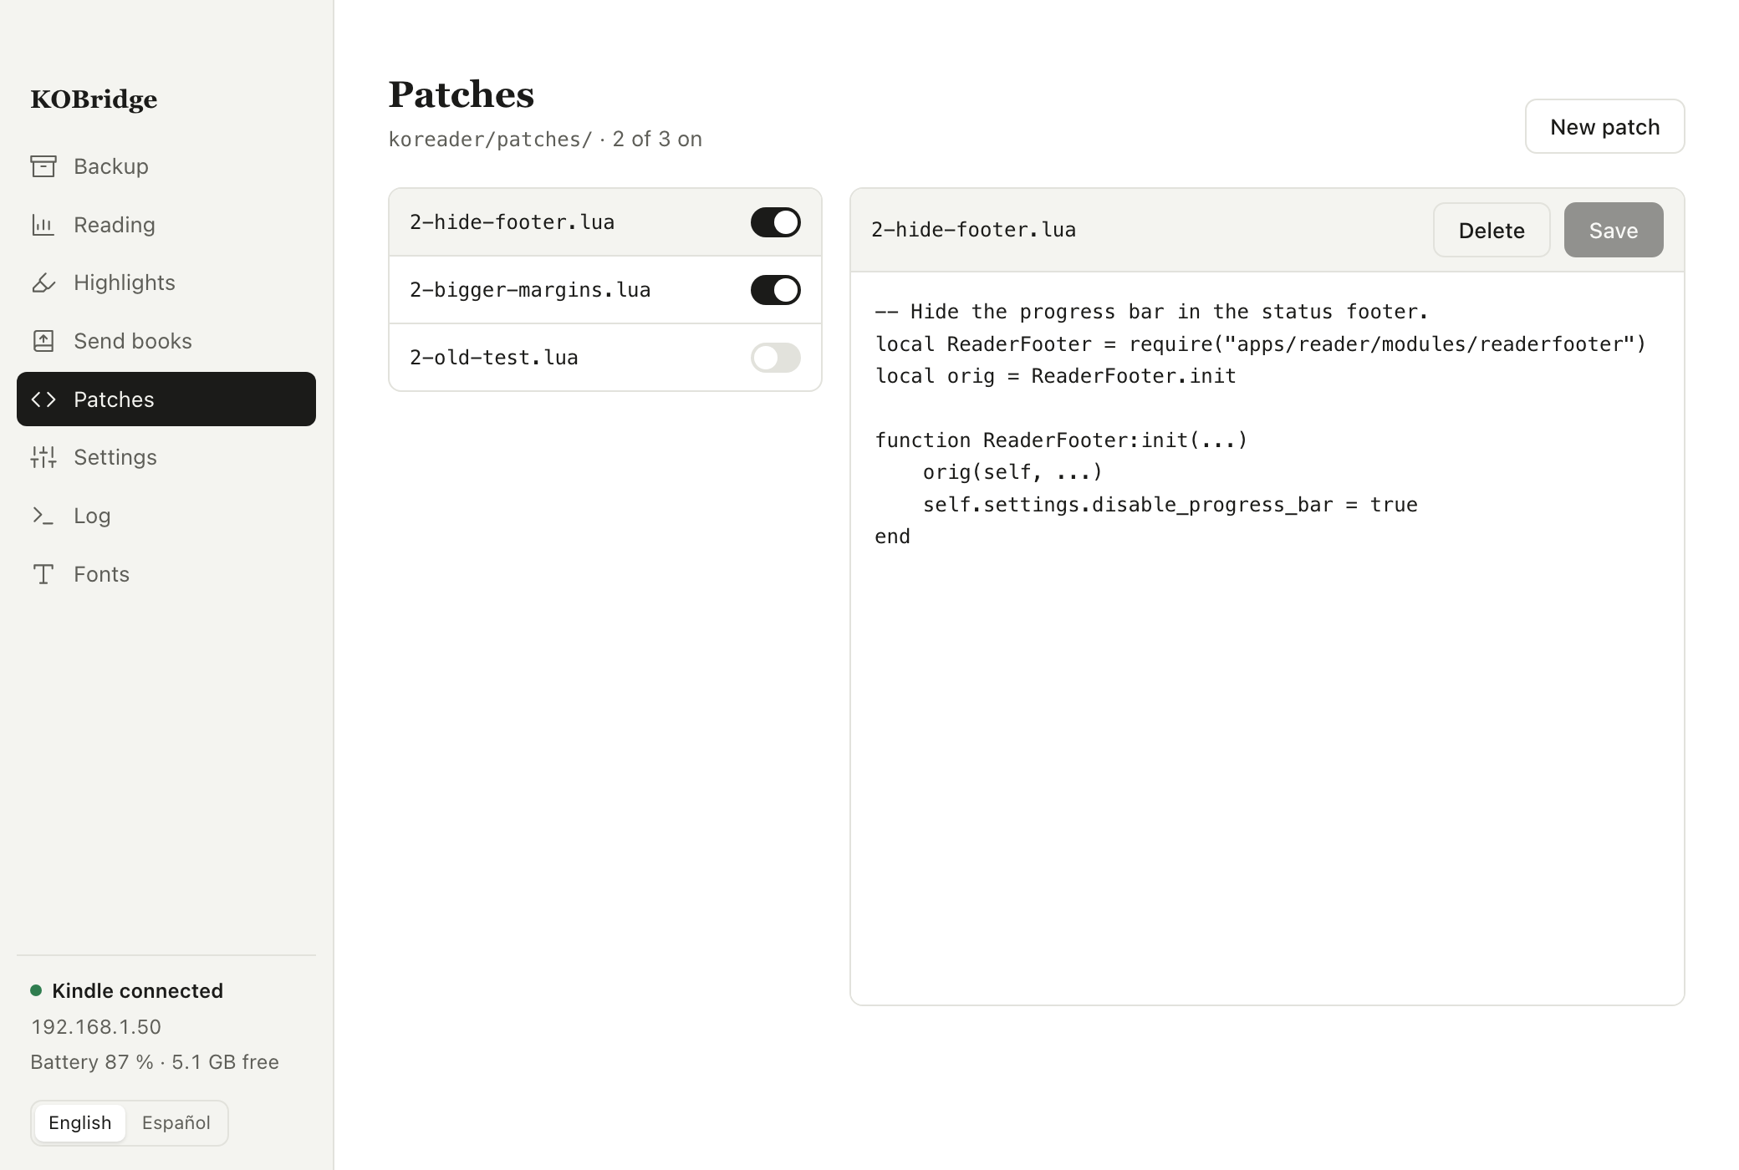Open the Settings menu label
Screen dimensions: 1739x1170
[115, 457]
